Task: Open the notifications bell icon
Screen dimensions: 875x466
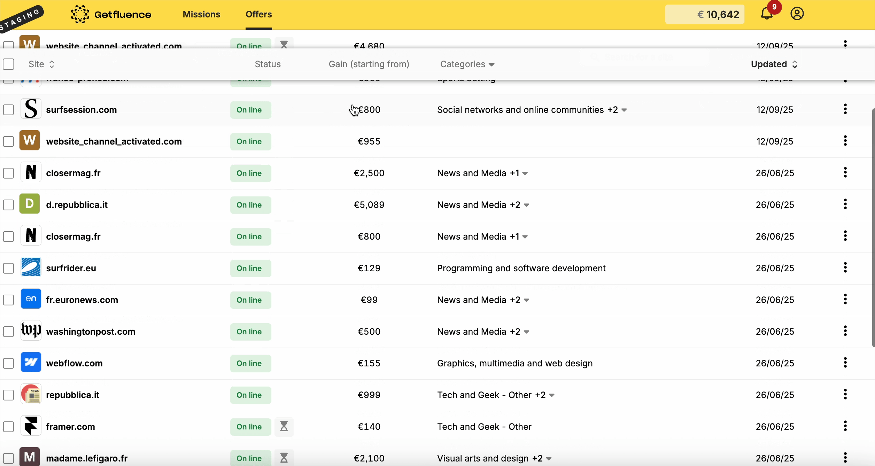Action: 767,14
